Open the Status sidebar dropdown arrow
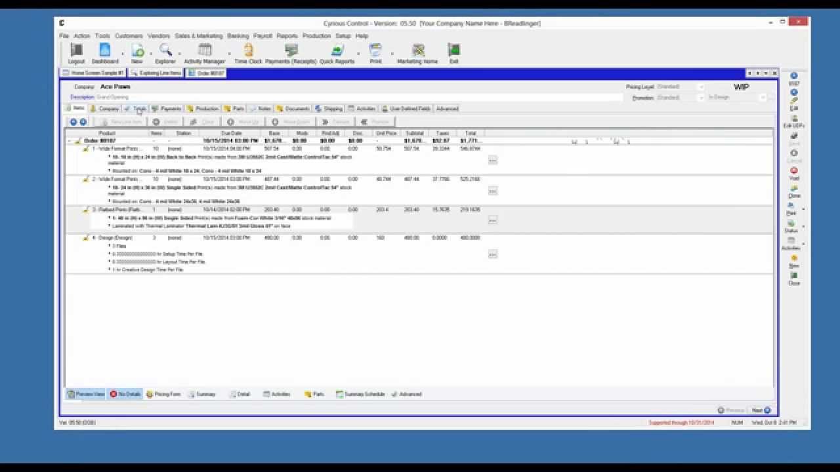This screenshot has height=472, width=840. click(804, 226)
